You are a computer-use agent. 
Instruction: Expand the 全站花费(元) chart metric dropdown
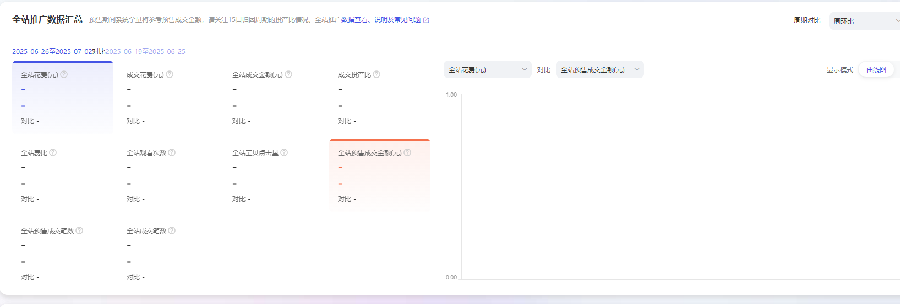click(487, 69)
